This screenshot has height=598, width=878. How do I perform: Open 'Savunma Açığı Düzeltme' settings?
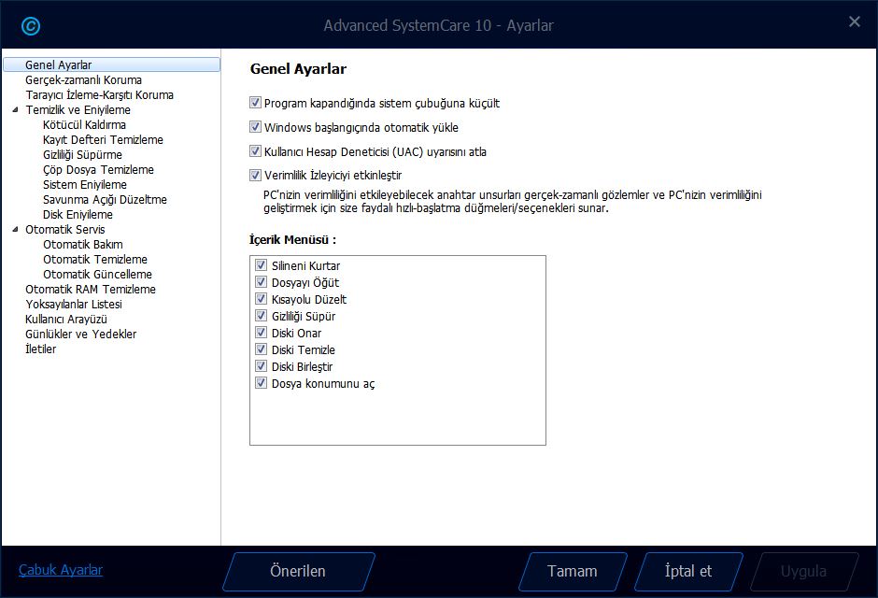pyautogui.click(x=105, y=199)
